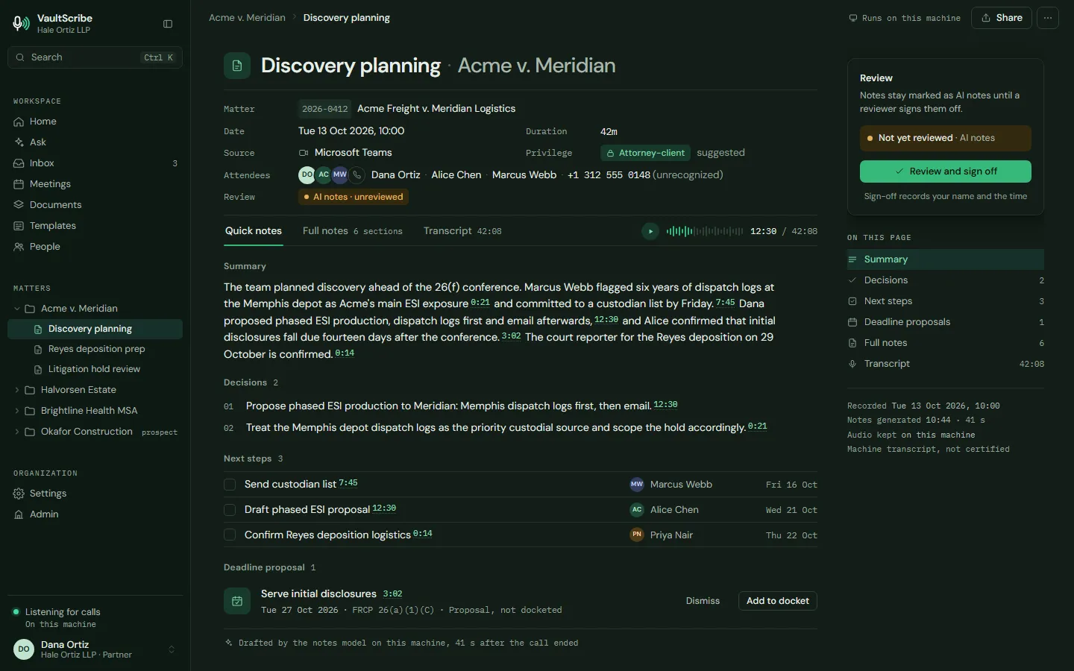
Task: Collapse the Acme v. Meridian matter
Action: coord(17,309)
